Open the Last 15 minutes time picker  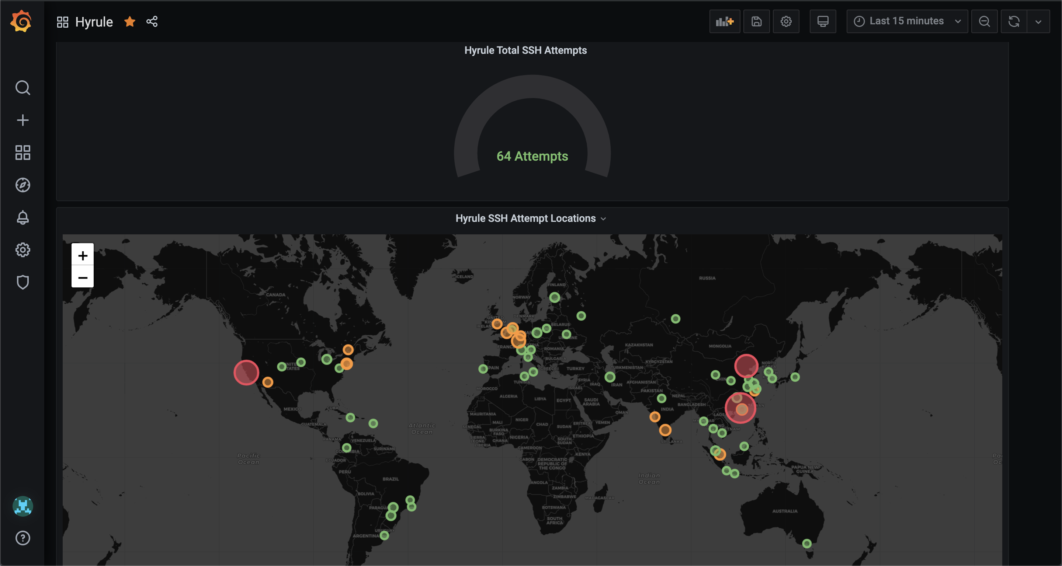pyautogui.click(x=907, y=21)
